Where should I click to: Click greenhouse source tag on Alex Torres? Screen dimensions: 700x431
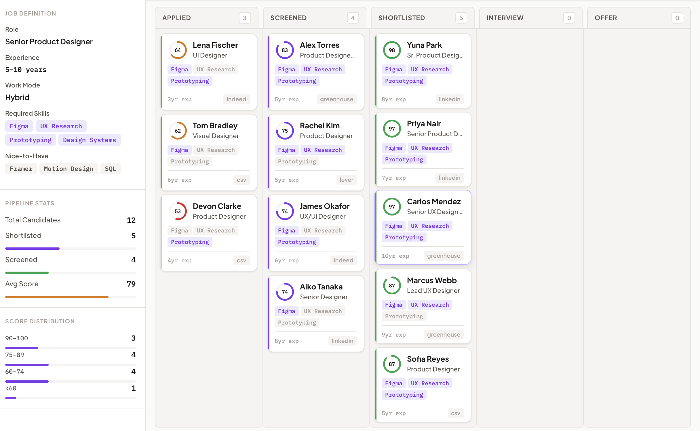click(336, 99)
